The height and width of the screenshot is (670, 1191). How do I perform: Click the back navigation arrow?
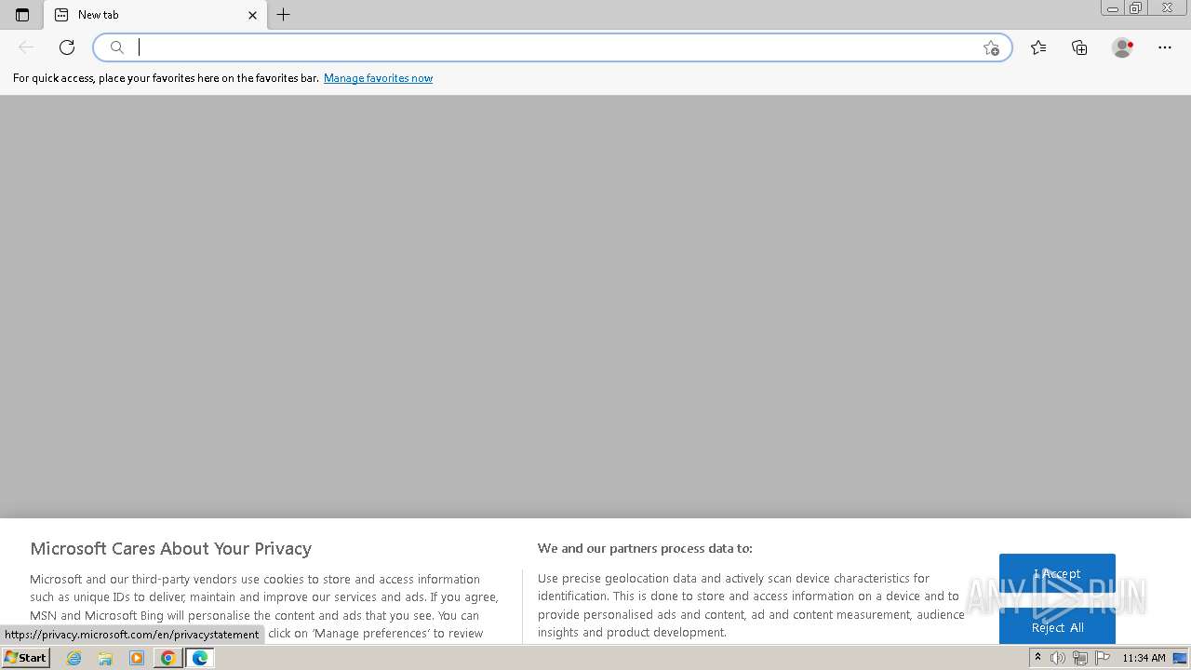pos(26,47)
